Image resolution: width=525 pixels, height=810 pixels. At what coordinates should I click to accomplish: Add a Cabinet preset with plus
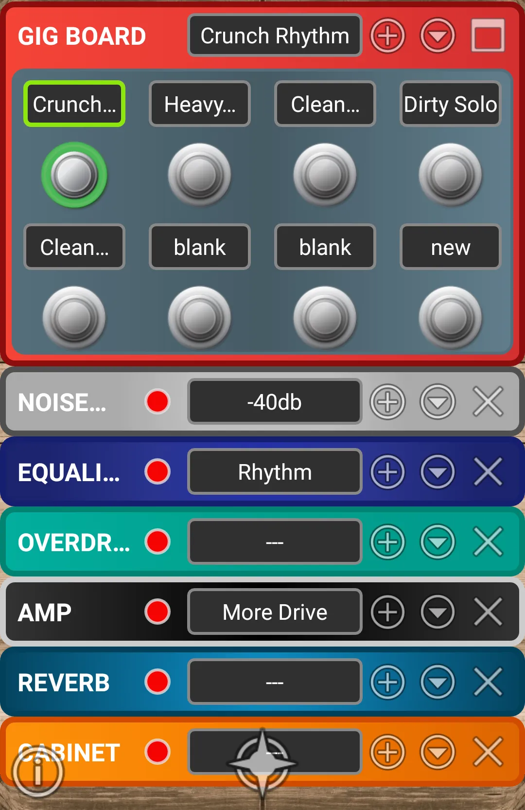coord(387,752)
